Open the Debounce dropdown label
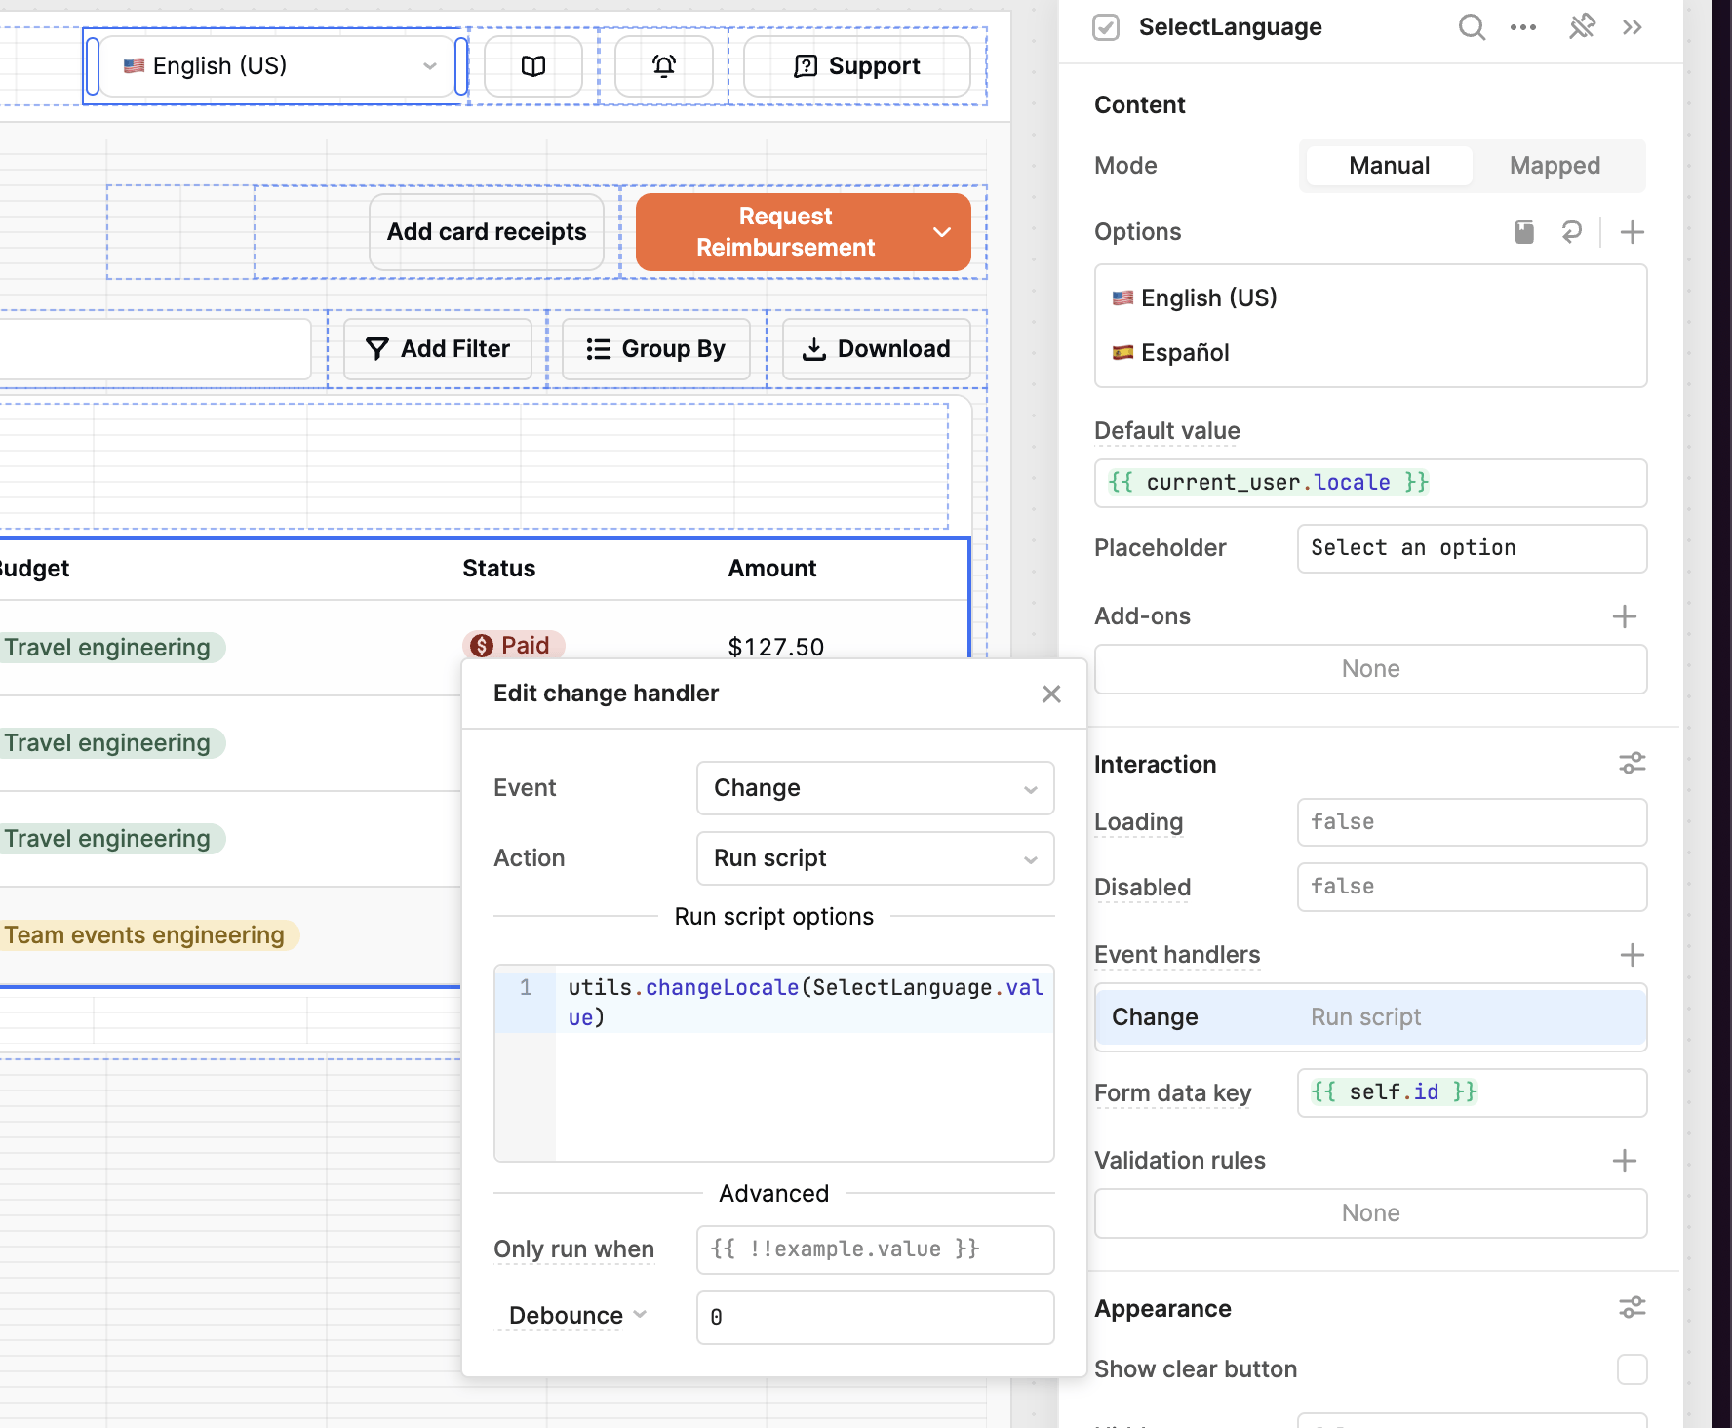 (x=577, y=1316)
